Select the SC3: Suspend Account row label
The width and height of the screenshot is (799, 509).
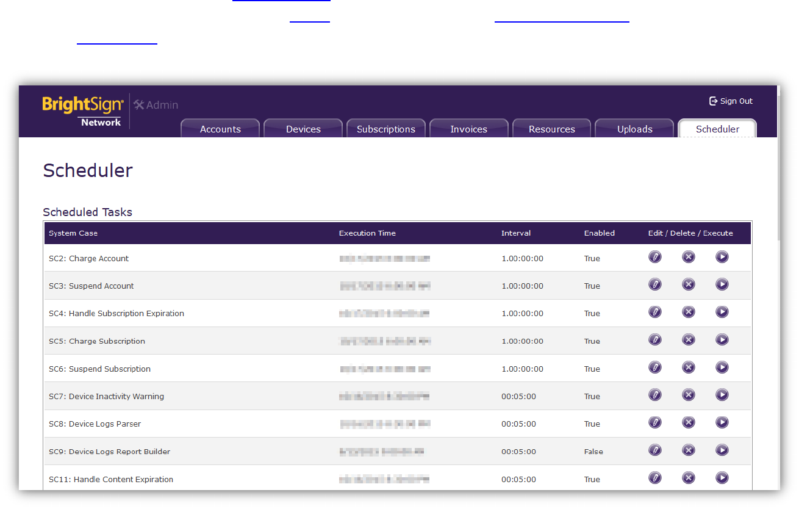click(91, 286)
